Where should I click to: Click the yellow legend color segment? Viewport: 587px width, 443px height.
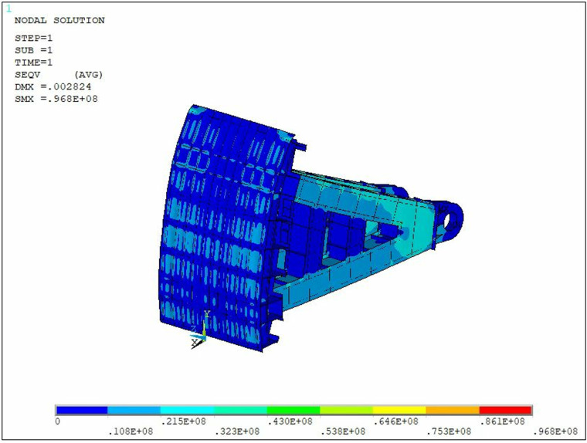[399, 411]
